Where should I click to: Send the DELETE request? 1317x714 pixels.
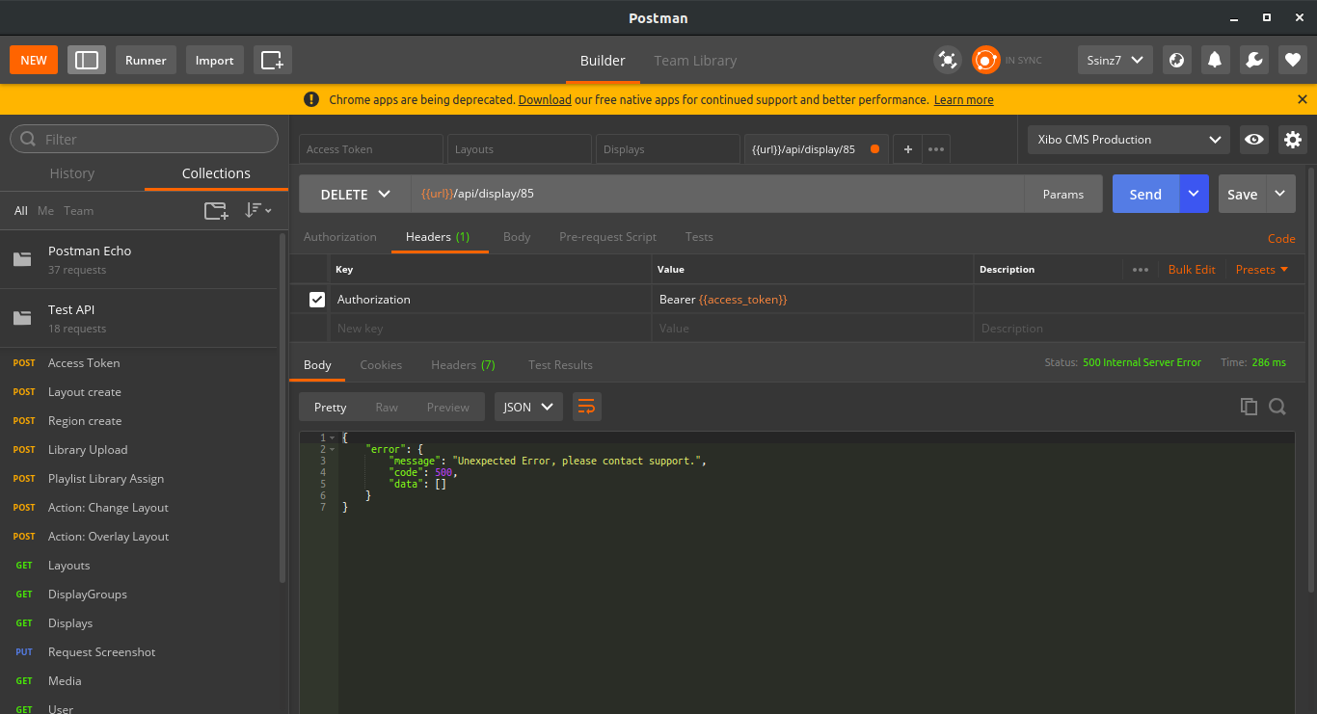pyautogui.click(x=1145, y=194)
